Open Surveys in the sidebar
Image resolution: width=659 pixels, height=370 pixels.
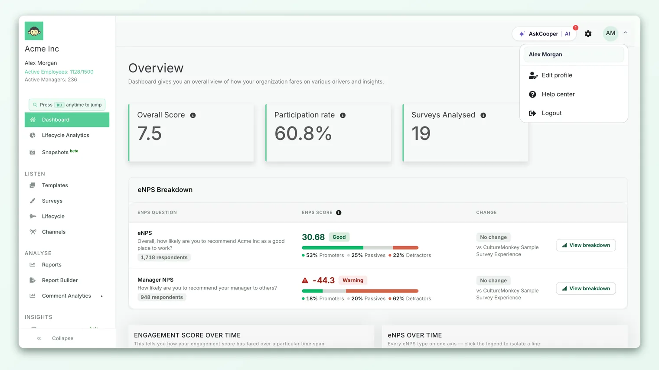point(67,201)
